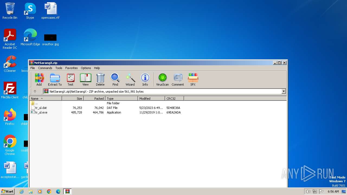Sort by CRC32 column header

174,98
